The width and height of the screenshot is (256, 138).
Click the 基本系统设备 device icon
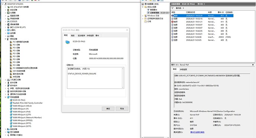pos(11,74)
